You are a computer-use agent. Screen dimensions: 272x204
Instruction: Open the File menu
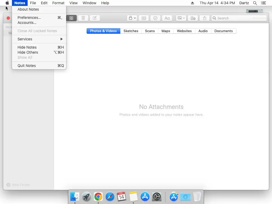[x=33, y=3]
